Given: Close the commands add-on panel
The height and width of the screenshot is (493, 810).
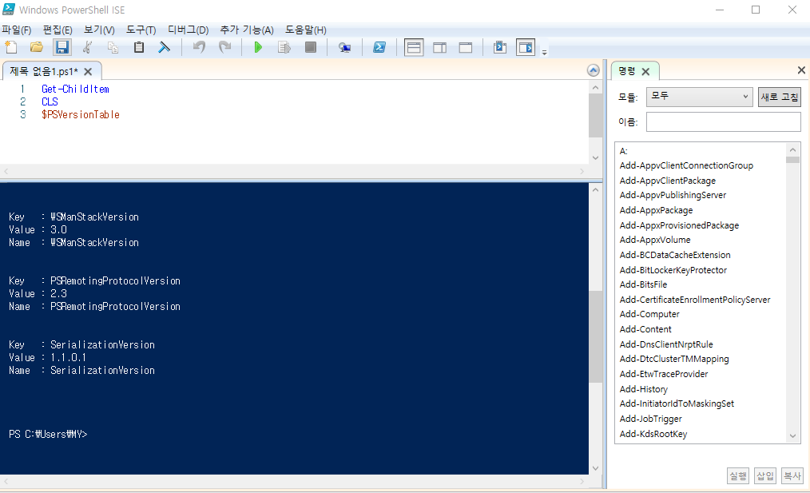Looking at the screenshot, I should point(801,70).
